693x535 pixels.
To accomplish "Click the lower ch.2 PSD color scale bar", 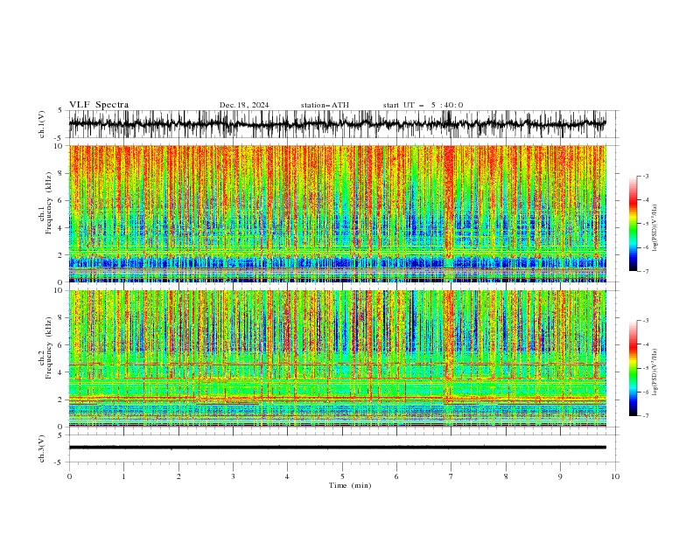I will (x=633, y=368).
